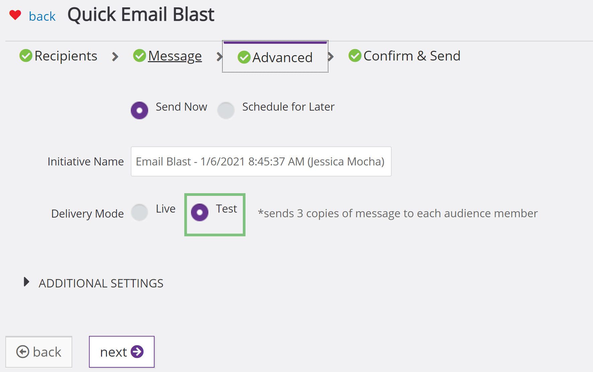Click the green checkmark beside Recipients
This screenshot has height=372, width=593.
coord(26,55)
